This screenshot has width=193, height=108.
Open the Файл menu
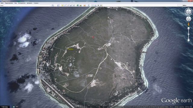2,3
